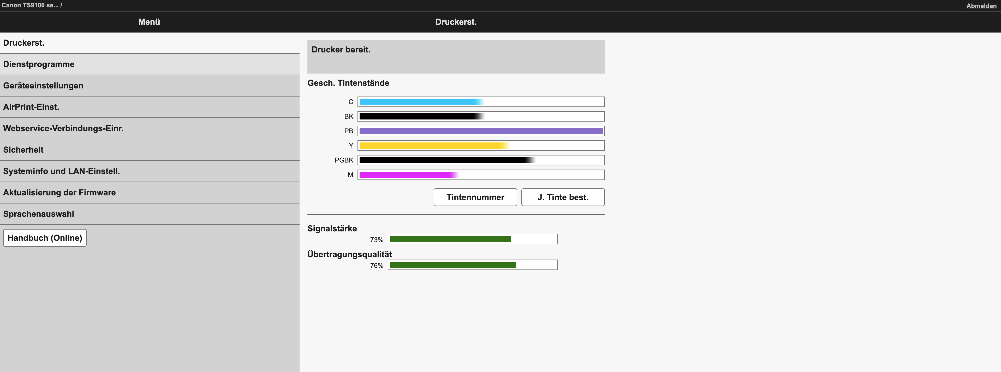
Task: Click the 'Signalstärke' label
Action: (332, 228)
